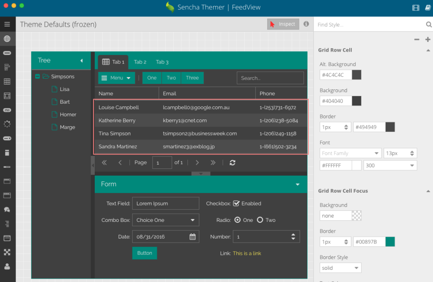Collapse the Tree panel arrow
433x282 pixels.
point(82,61)
